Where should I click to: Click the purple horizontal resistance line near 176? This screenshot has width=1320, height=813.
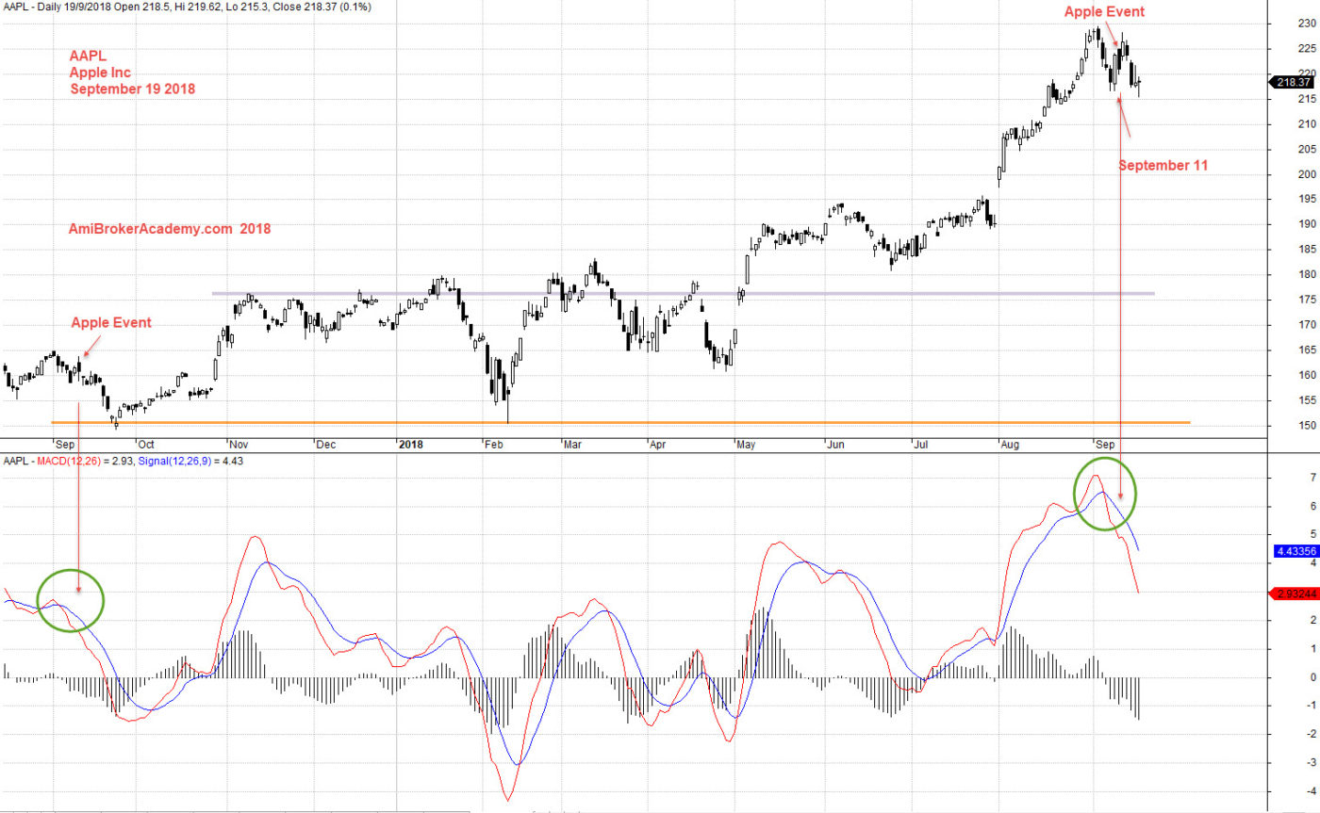coord(683,294)
